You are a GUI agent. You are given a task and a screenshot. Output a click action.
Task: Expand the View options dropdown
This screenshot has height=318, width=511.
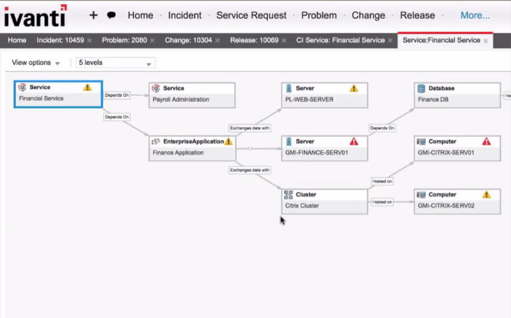tap(36, 63)
